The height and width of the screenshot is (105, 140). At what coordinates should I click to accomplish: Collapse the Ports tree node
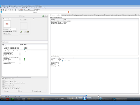coord(3,46)
